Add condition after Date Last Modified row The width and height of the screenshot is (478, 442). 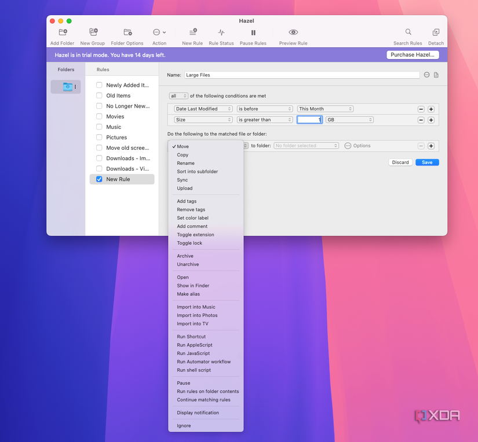[x=431, y=109]
